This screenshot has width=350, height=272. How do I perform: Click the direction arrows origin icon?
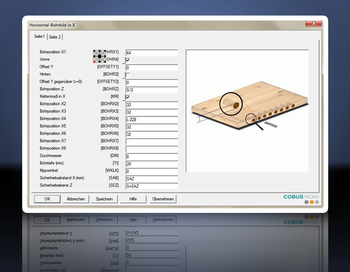click(100, 56)
